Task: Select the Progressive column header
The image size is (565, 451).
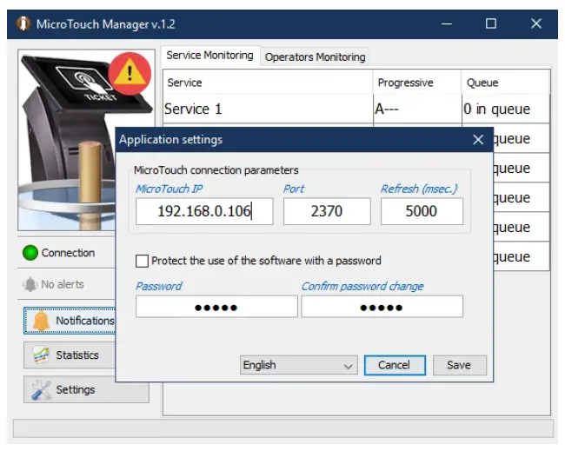Action: (417, 83)
